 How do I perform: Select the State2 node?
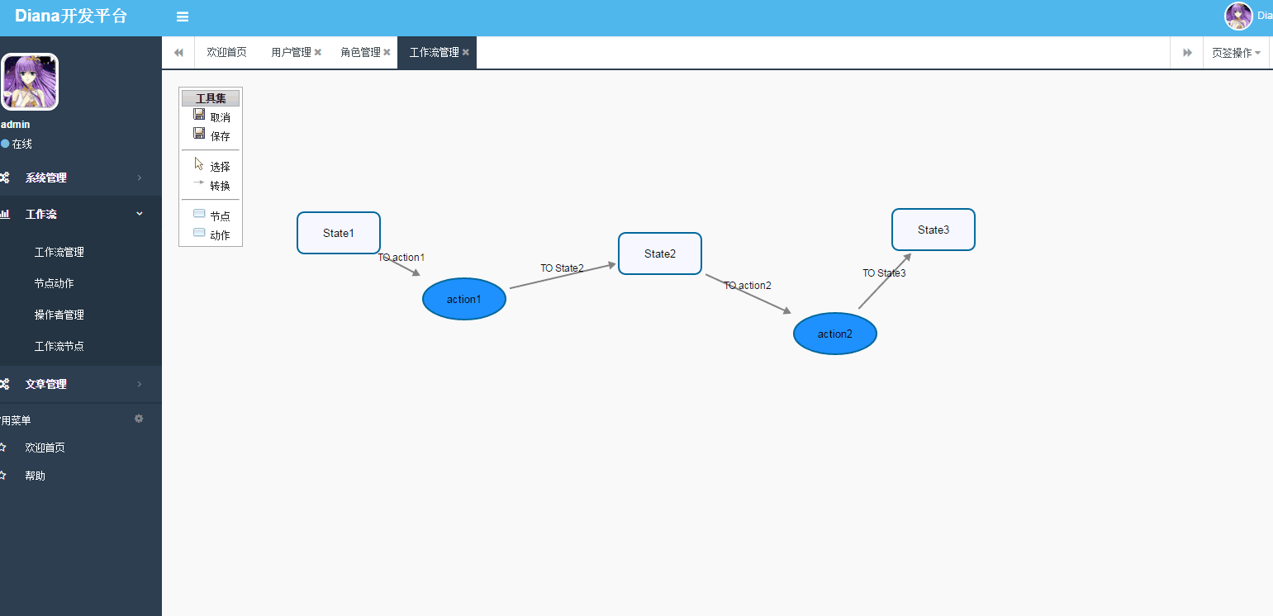click(x=660, y=254)
